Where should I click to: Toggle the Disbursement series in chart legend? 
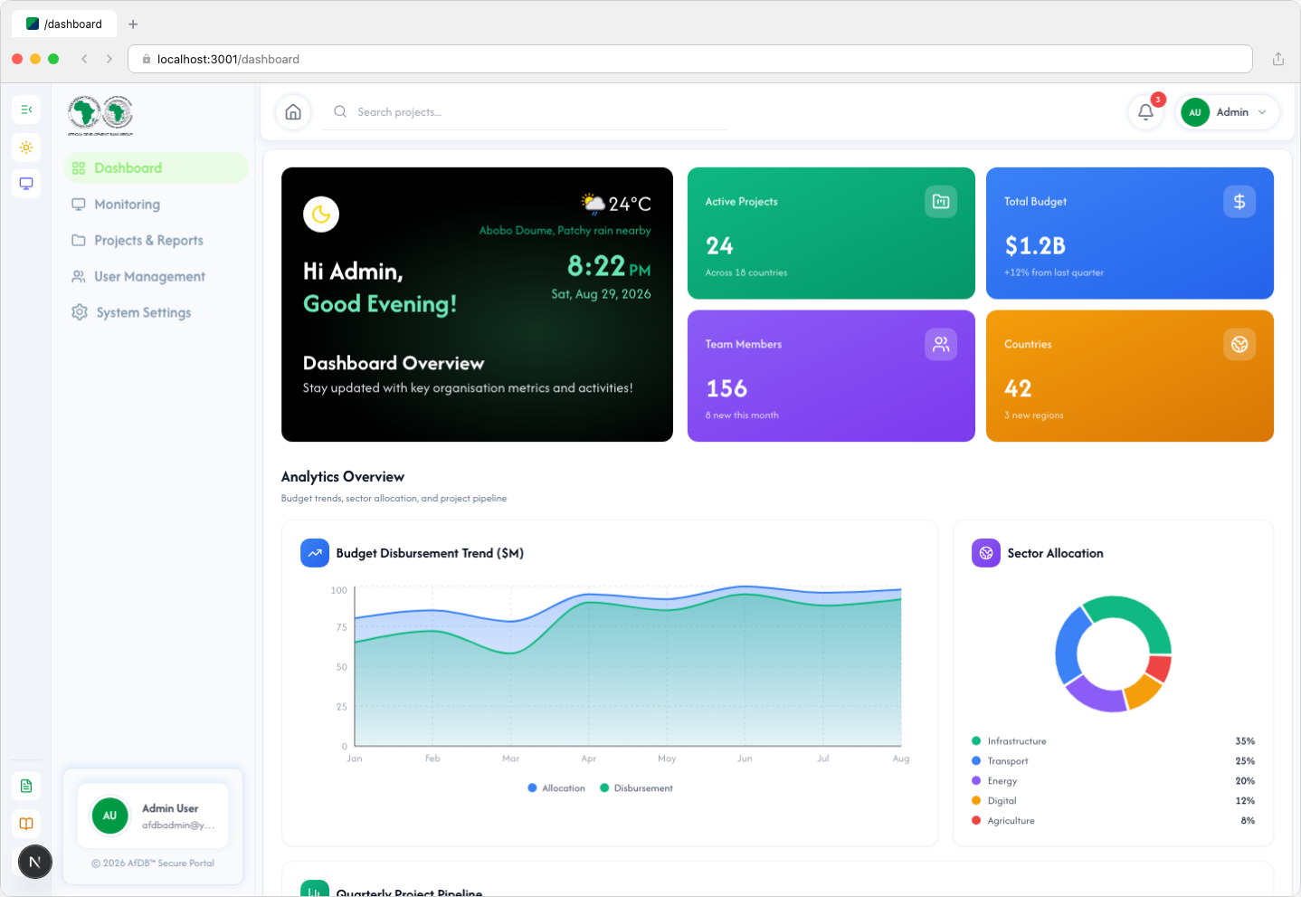[637, 788]
